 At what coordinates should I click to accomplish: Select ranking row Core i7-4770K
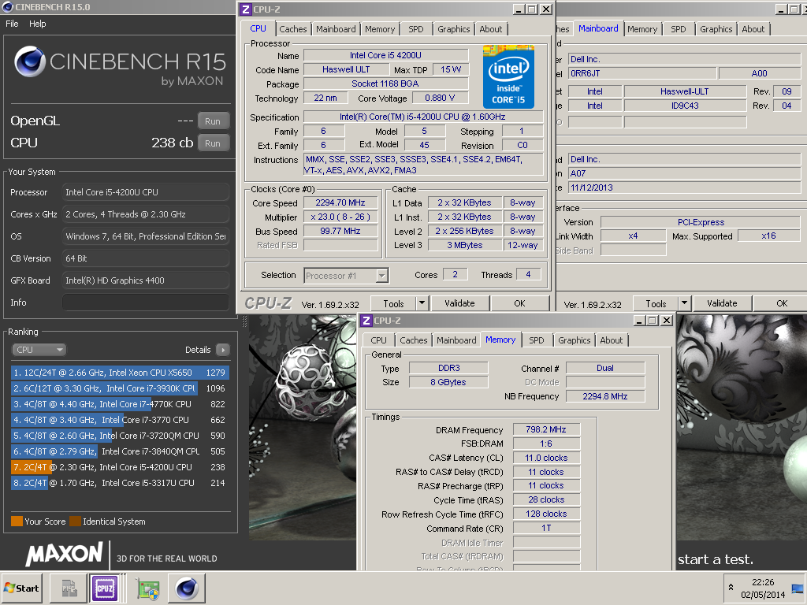(x=120, y=404)
